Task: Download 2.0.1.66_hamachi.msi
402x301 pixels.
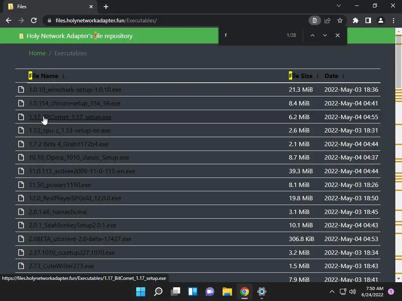Action: pos(58,212)
